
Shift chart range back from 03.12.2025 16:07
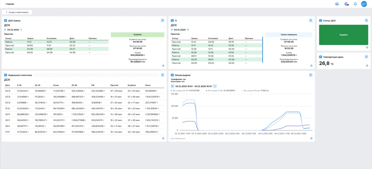tap(173, 86)
